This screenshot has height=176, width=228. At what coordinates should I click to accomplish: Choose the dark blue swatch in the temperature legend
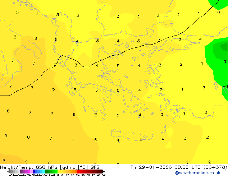click(34, 171)
